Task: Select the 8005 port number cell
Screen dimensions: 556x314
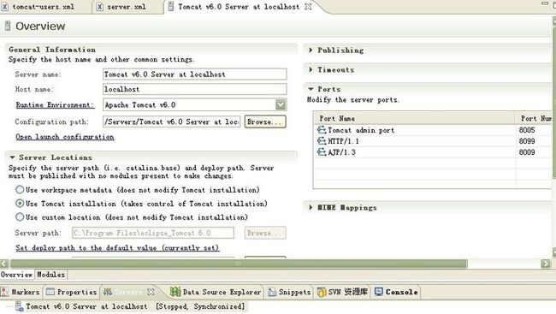Action: point(527,130)
